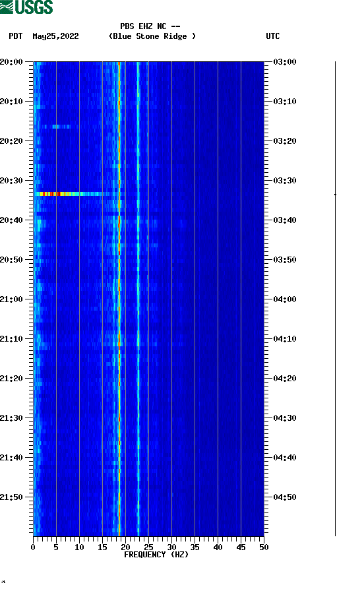This screenshot has width=364, height=589.
Task: Click the '5' frequency axis label
Action: pos(56,547)
